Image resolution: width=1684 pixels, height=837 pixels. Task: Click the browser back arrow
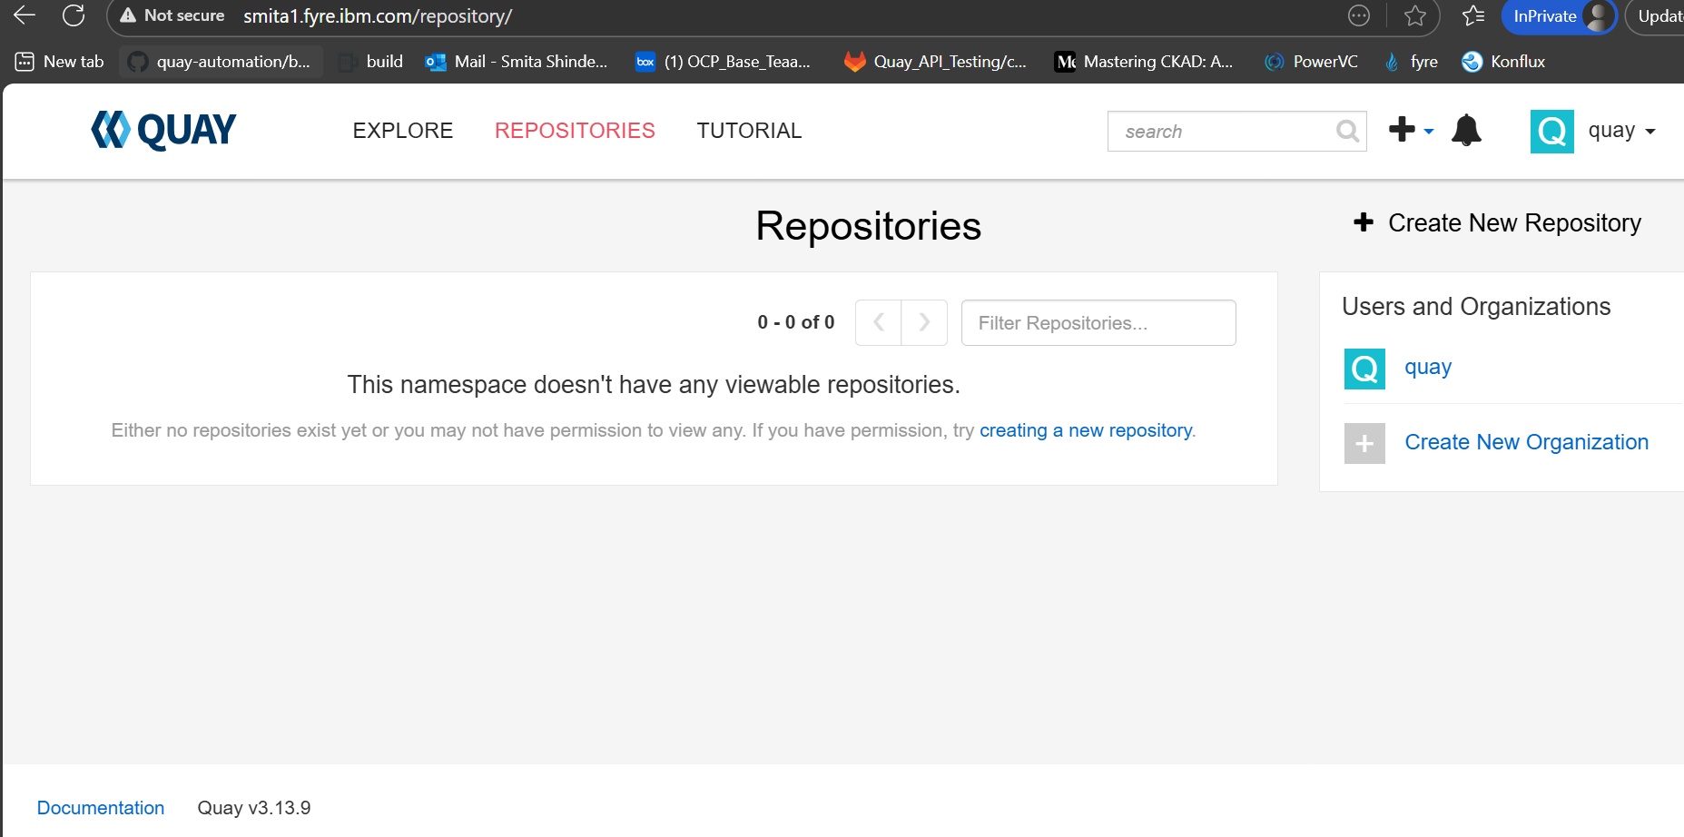(x=25, y=15)
